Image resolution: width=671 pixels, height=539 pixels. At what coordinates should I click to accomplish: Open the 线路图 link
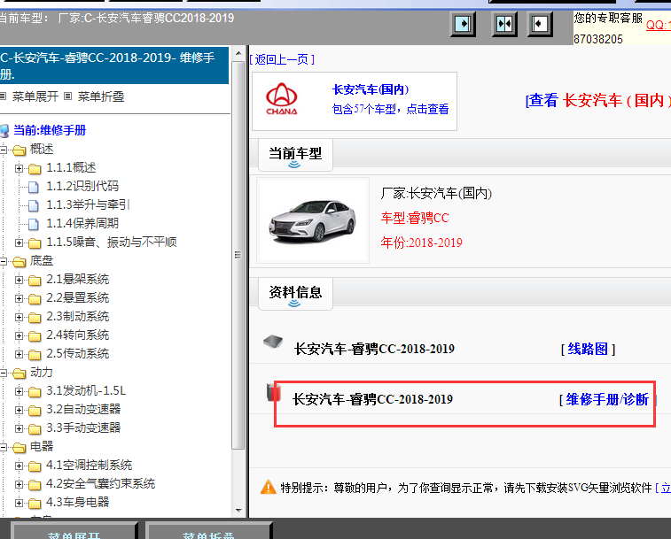click(588, 350)
